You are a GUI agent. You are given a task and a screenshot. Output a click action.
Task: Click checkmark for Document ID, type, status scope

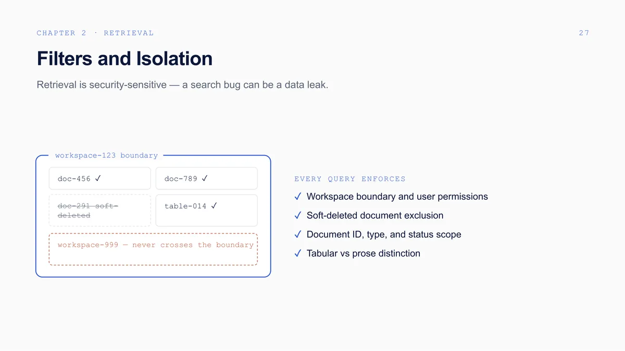coord(297,235)
